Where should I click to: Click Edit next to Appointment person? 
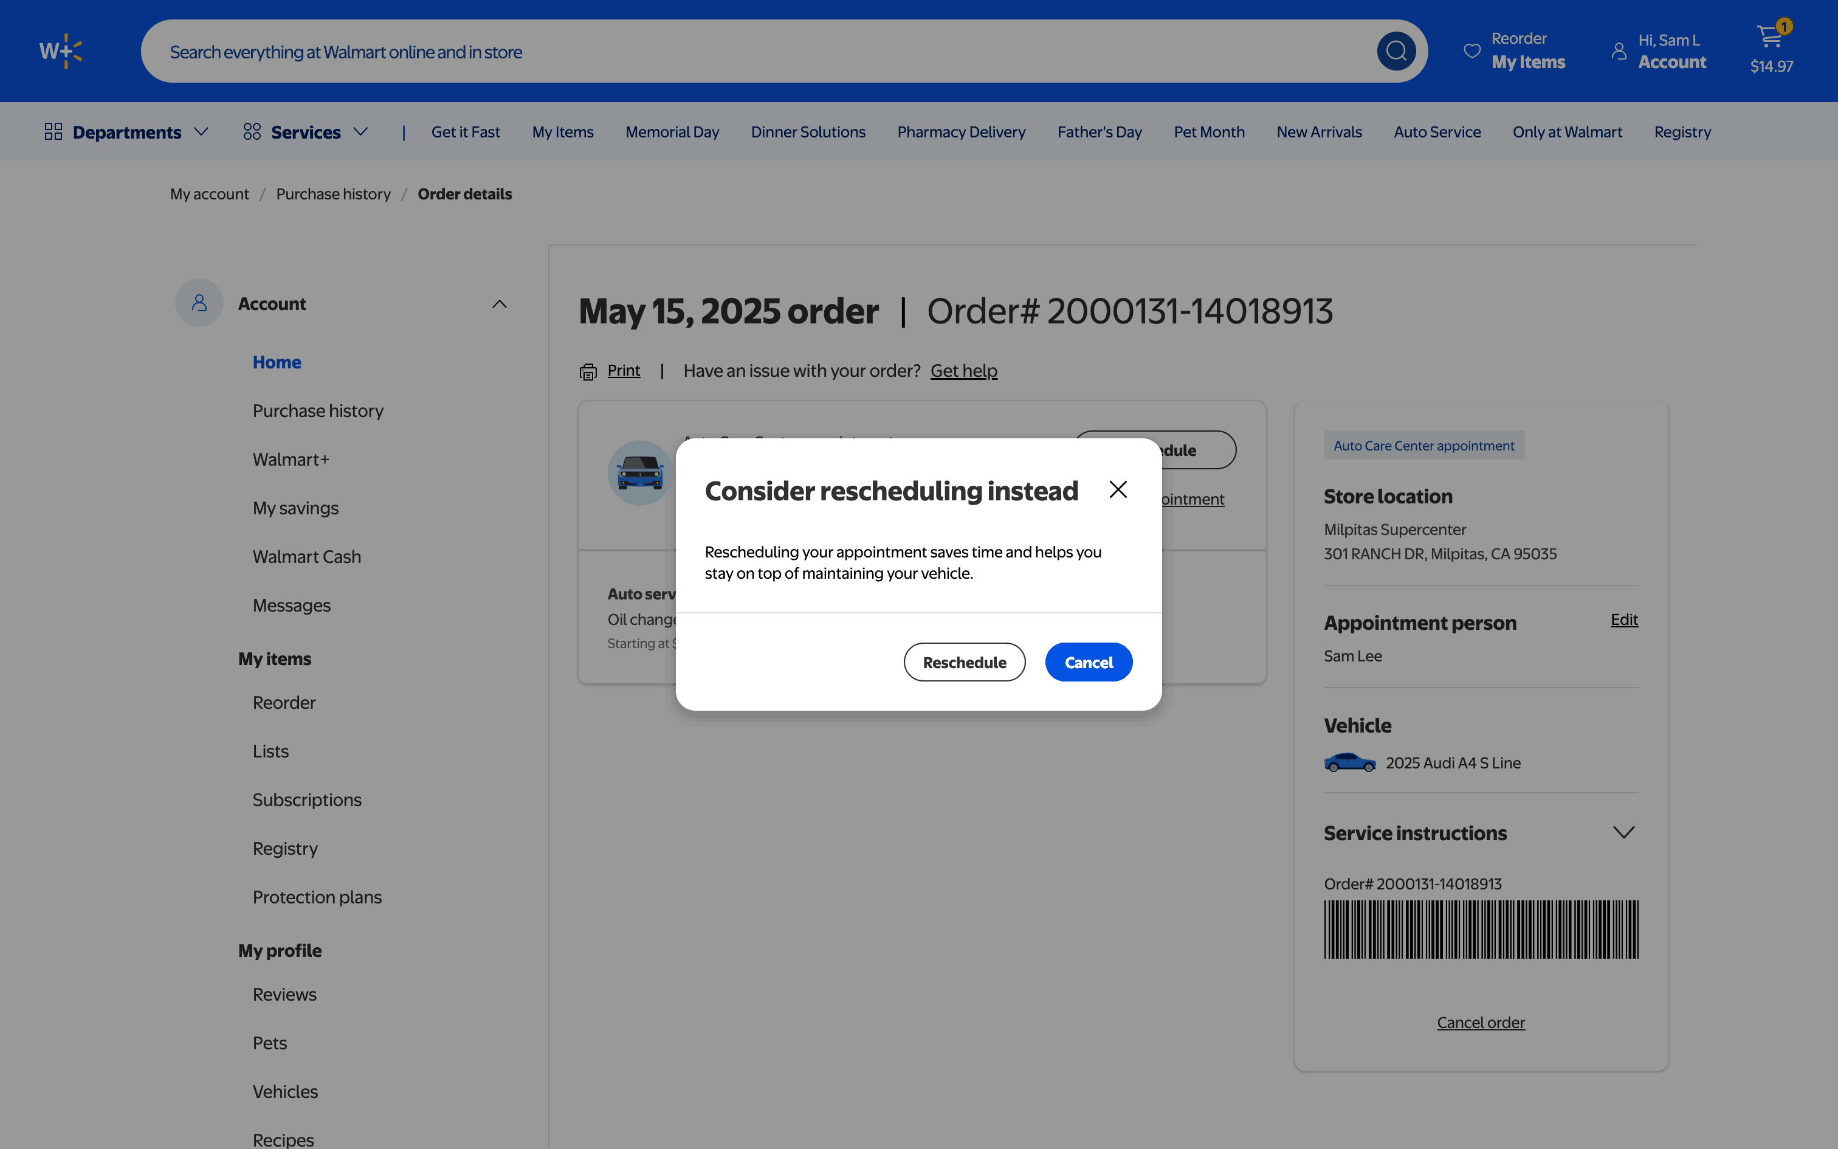[1624, 619]
